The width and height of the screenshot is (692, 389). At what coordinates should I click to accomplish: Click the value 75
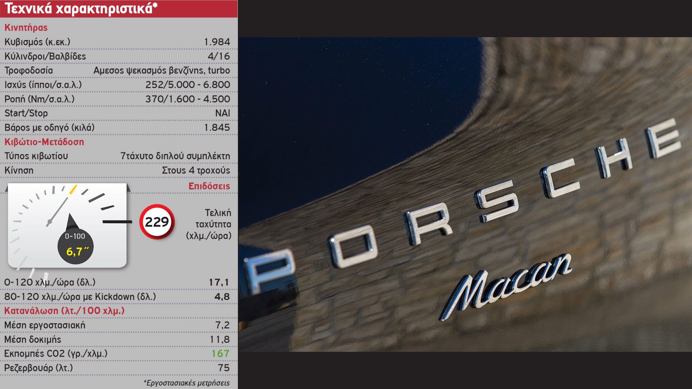click(x=224, y=368)
